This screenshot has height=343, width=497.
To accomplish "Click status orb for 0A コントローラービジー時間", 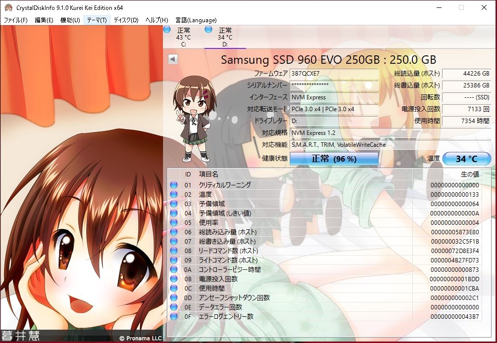I will point(174,269).
